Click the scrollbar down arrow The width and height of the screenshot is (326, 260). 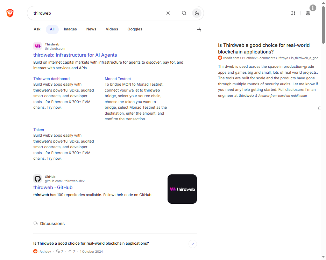pyautogui.click(x=323, y=257)
